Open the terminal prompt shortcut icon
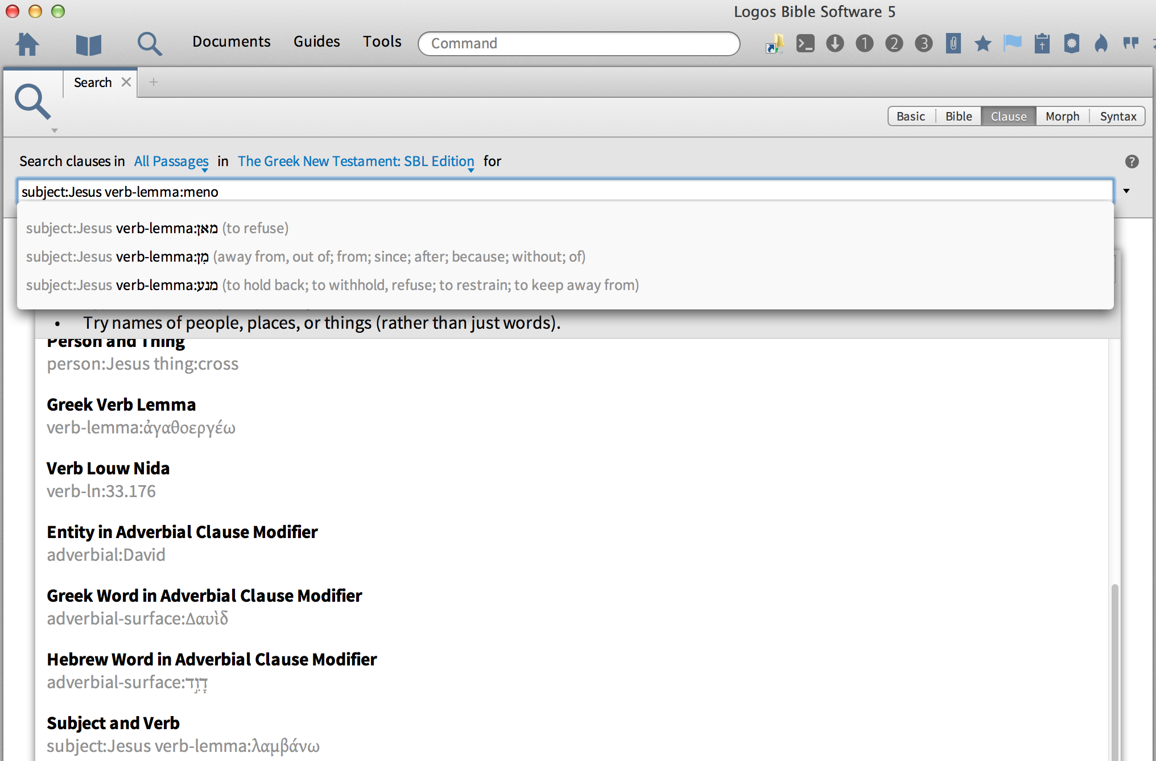The image size is (1156, 761). point(805,43)
